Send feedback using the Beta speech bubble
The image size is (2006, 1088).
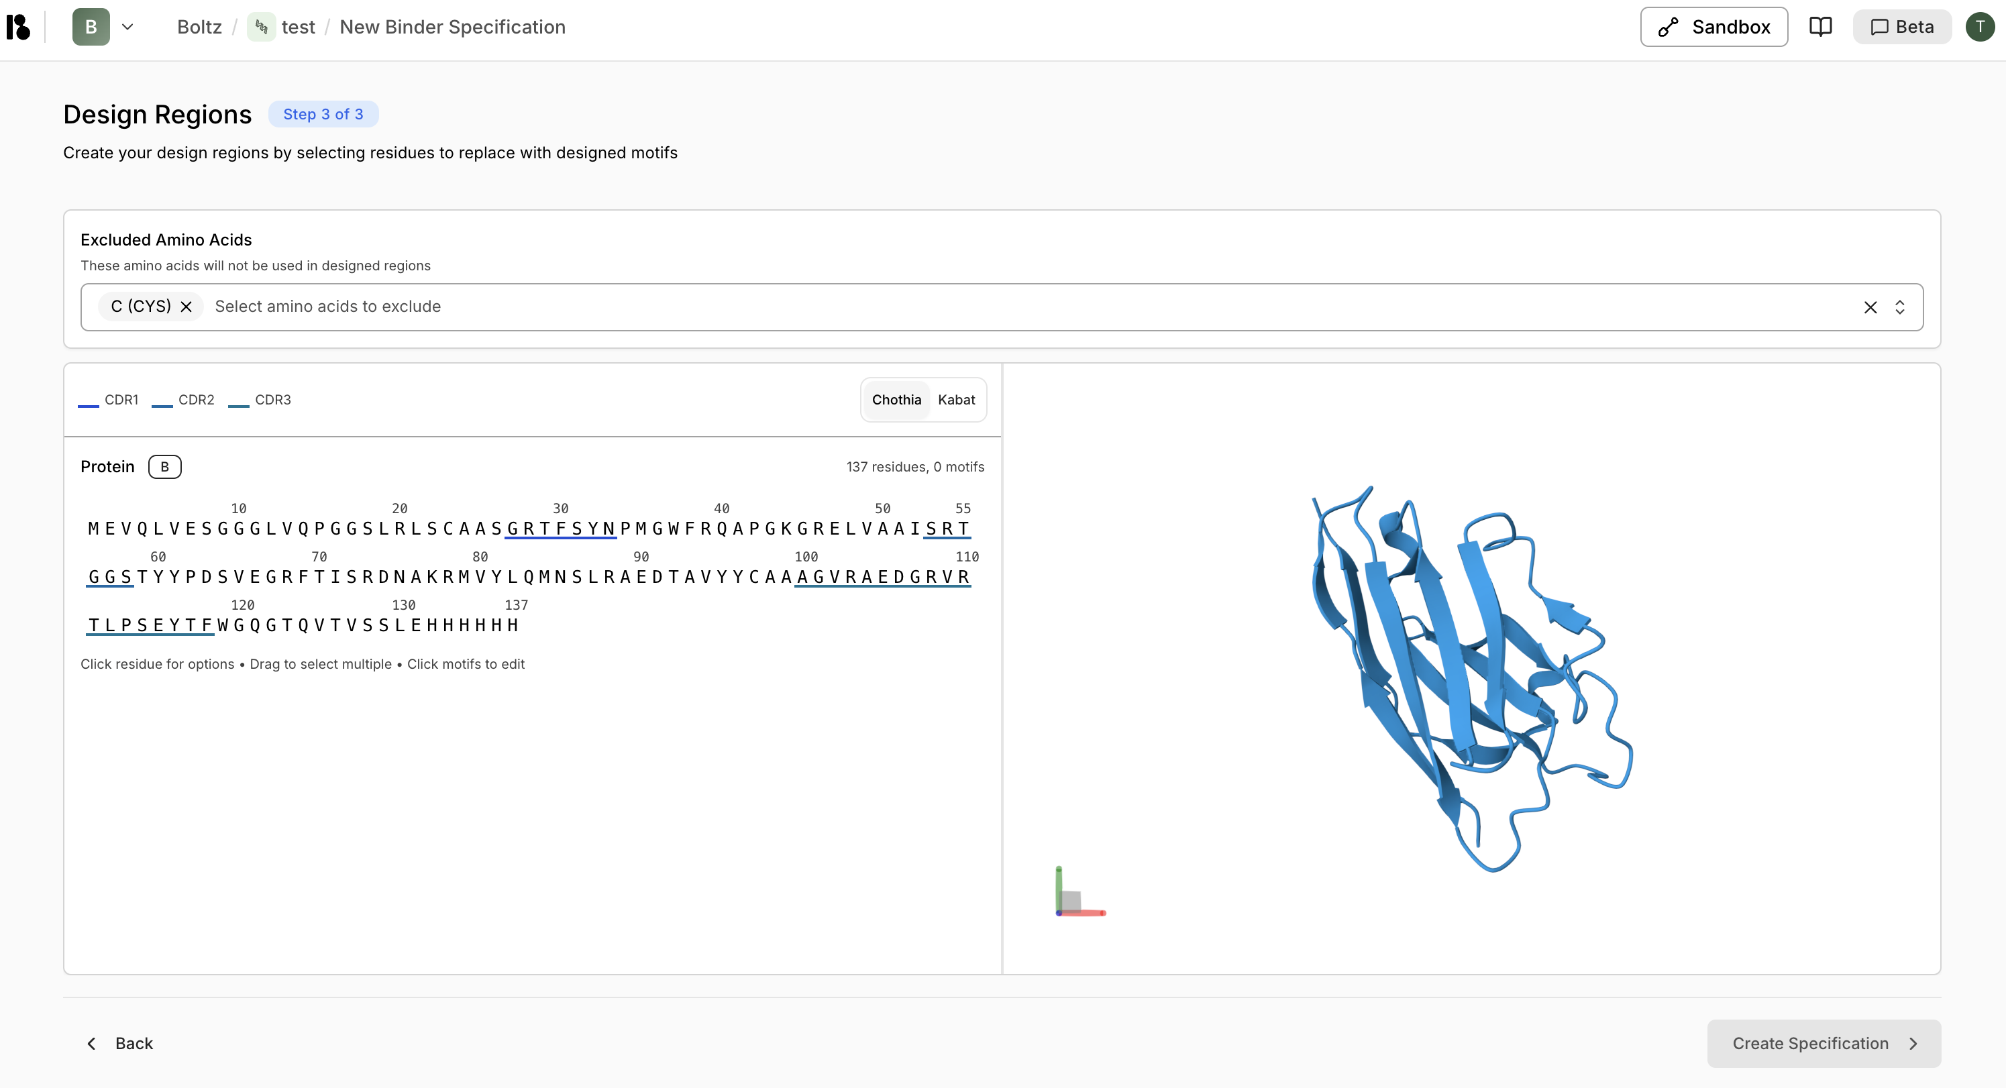pos(1901,25)
